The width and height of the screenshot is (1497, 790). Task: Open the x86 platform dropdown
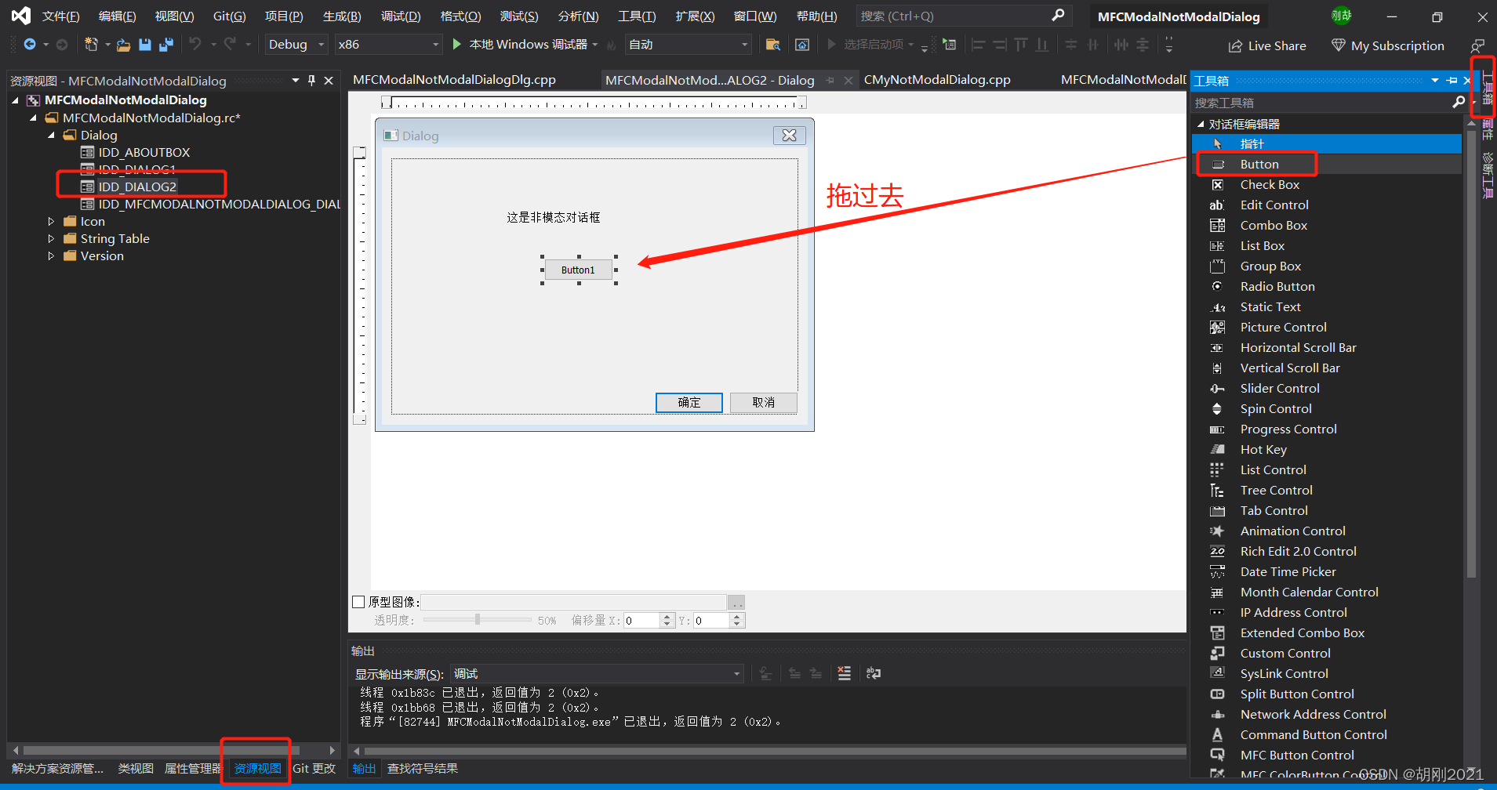point(389,45)
